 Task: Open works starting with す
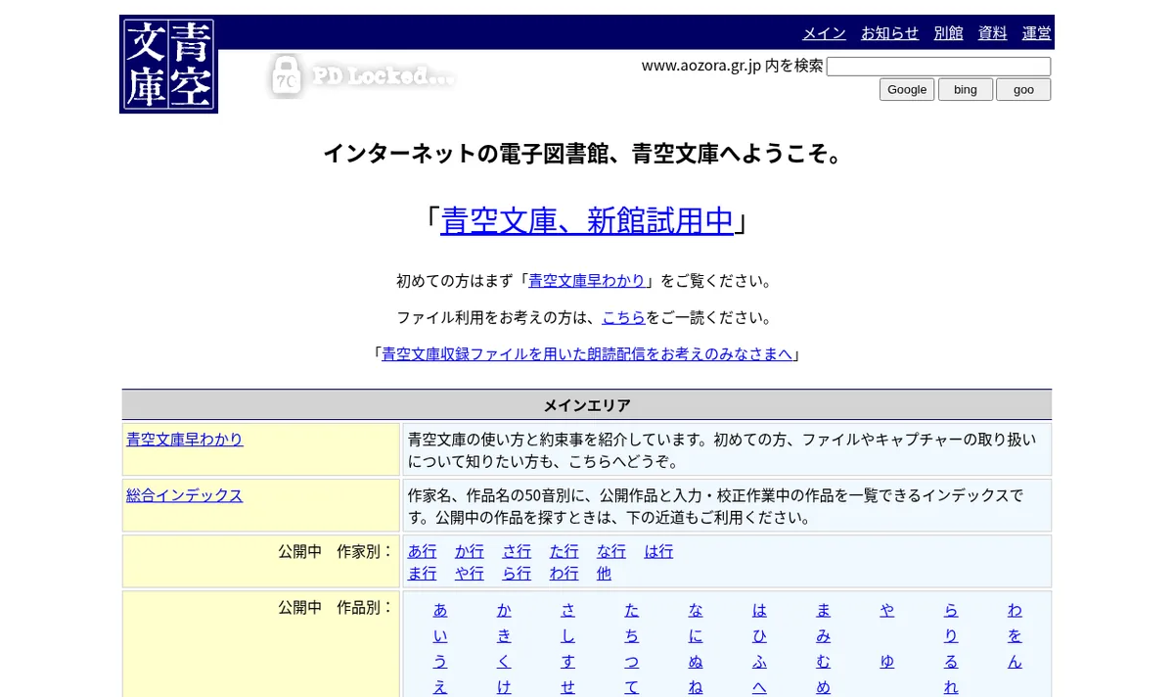pos(567,661)
